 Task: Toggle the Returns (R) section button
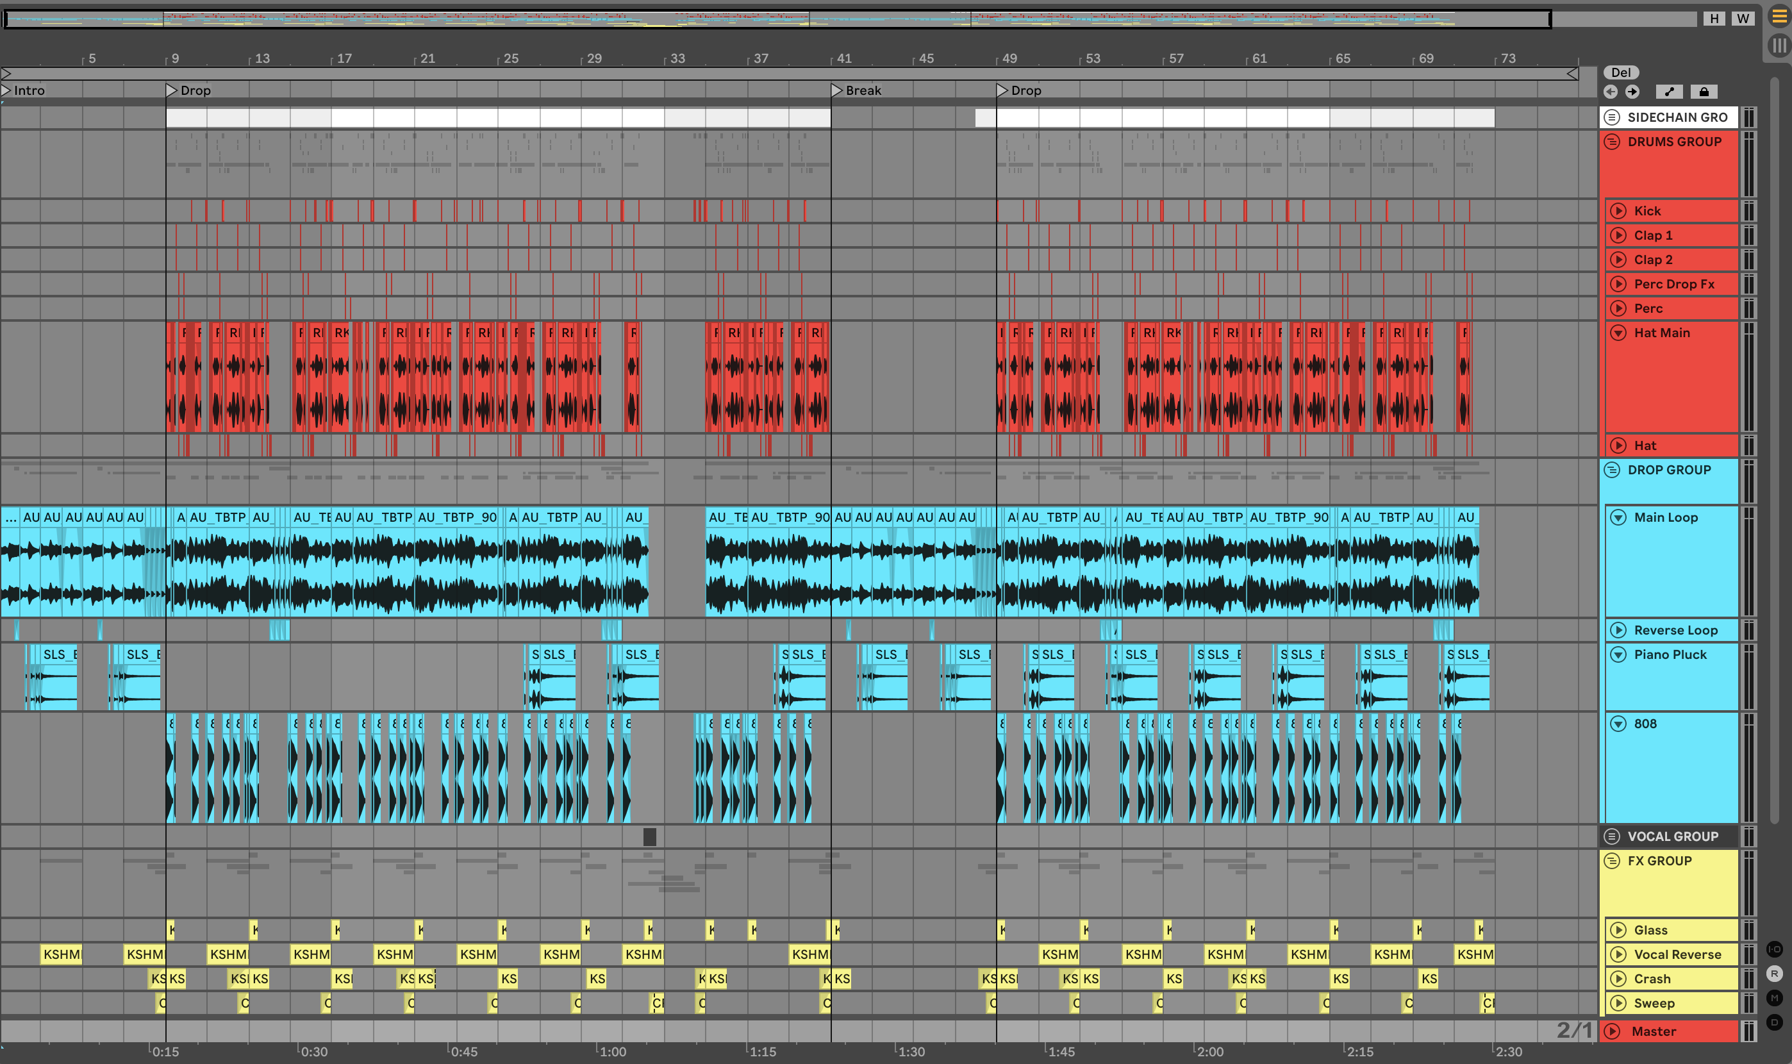click(x=1775, y=974)
